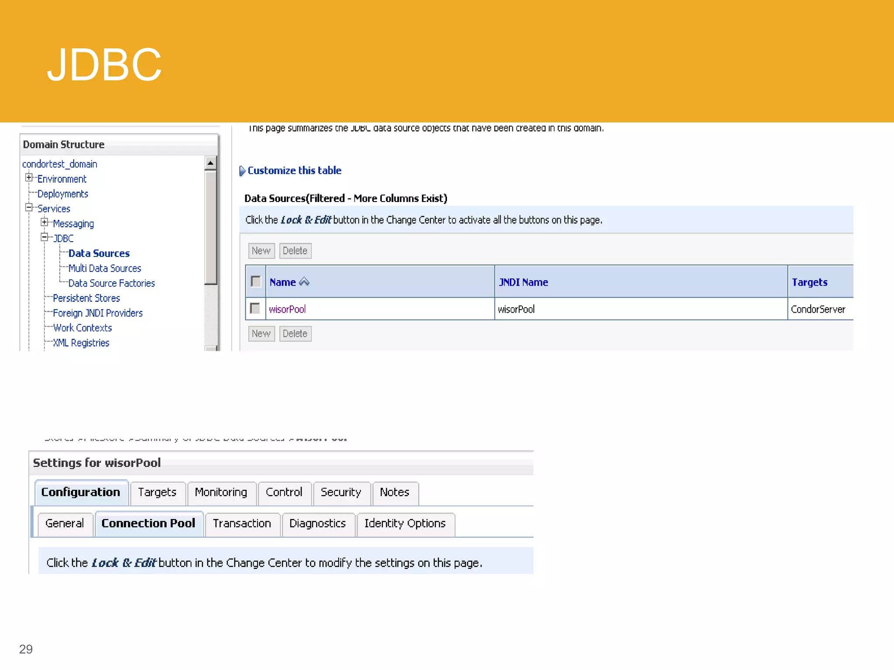Check the wisorPool row checkbox
This screenshot has width=894, height=670.
(255, 308)
